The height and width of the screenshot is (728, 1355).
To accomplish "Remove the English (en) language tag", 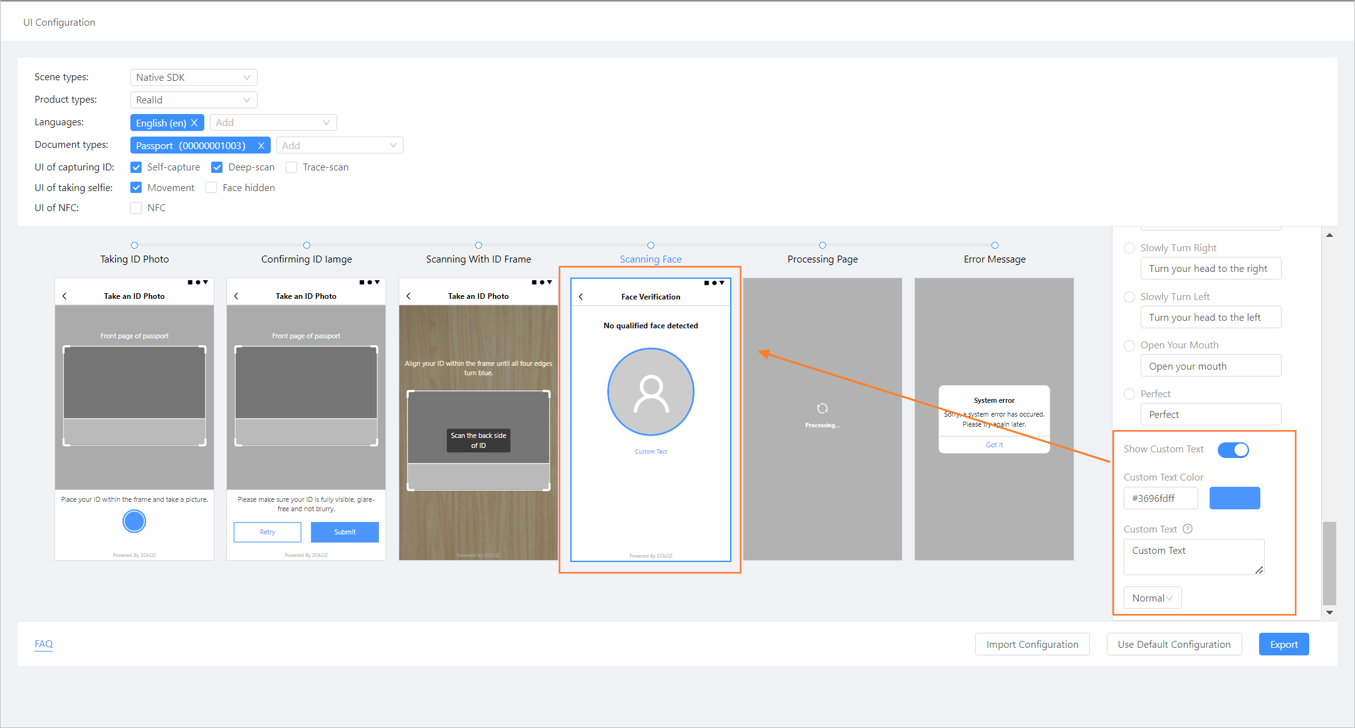I will point(194,123).
